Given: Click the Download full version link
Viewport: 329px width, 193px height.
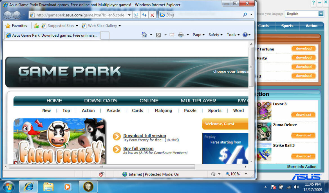Looking at the screenshot, I should pyautogui.click(x=145, y=136).
